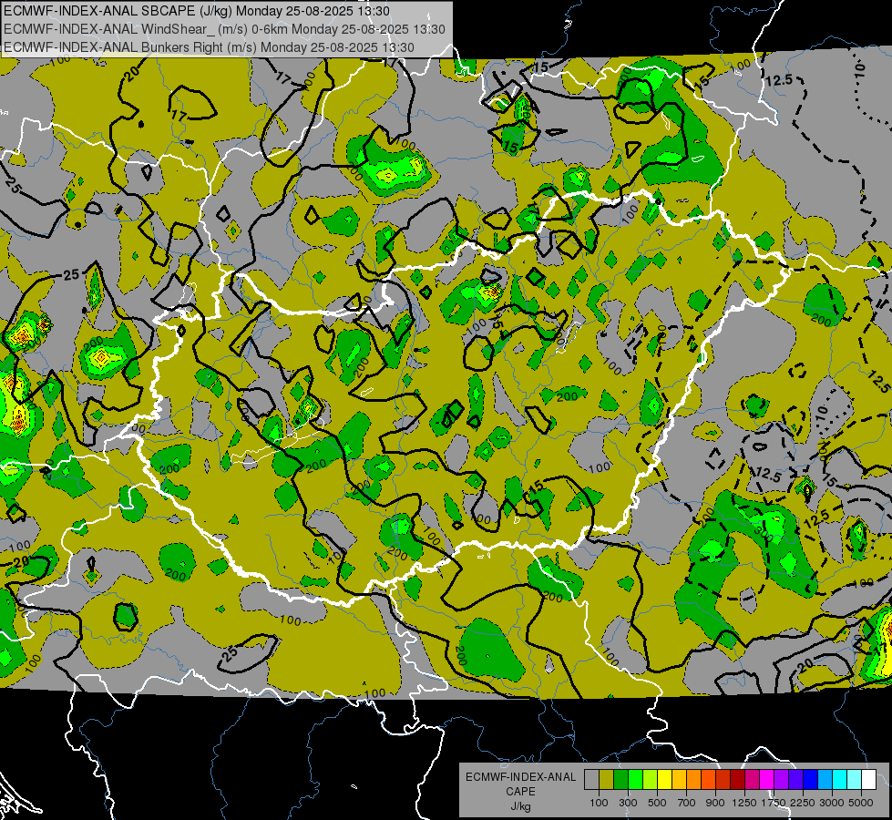This screenshot has width=892, height=820.
Task: Click the cyan legend swatch after 3000
Action: (840, 780)
